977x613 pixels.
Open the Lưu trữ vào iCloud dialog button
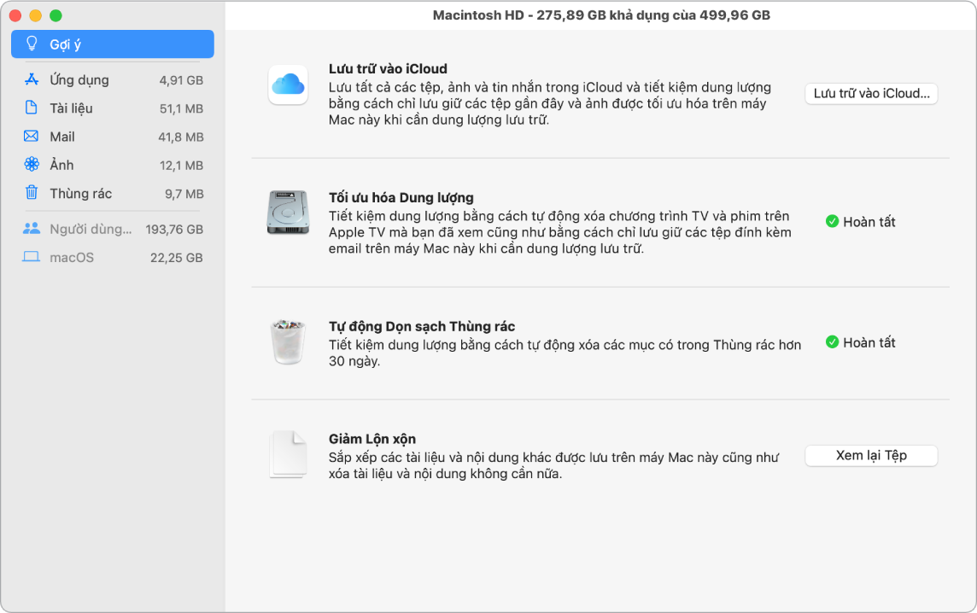(x=871, y=94)
